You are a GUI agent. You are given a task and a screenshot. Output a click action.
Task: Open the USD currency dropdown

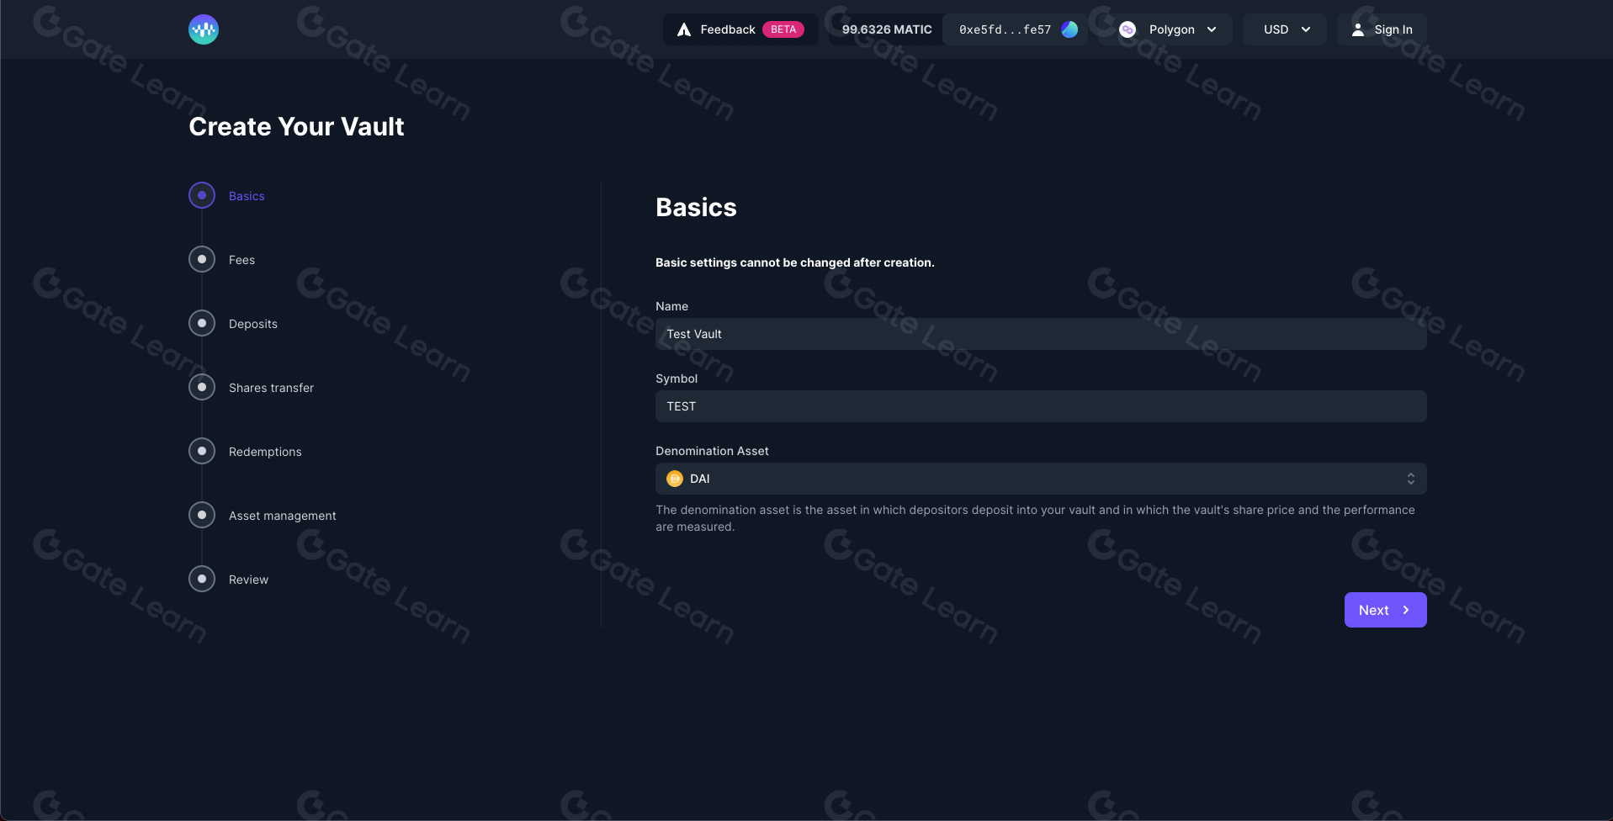click(x=1284, y=29)
